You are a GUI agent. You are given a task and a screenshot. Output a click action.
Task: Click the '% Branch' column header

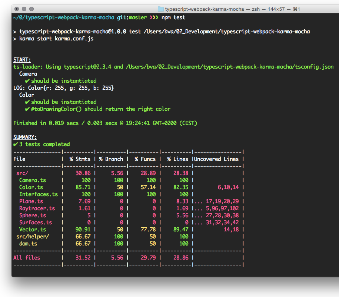coord(111,159)
